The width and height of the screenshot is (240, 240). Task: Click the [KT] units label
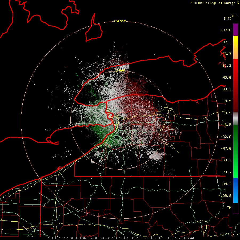coord(227,18)
